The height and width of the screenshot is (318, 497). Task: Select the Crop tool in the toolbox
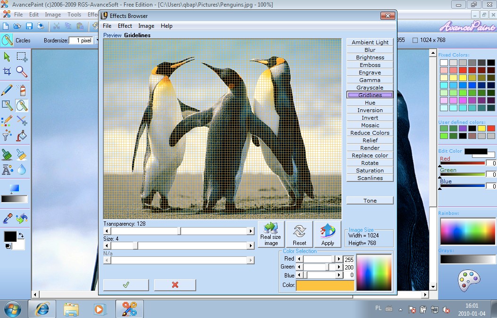[x=7, y=72]
